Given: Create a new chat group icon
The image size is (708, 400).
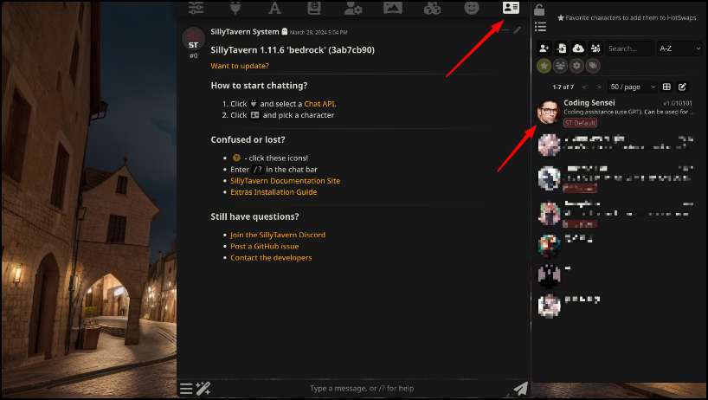Looking at the screenshot, I should (x=595, y=48).
